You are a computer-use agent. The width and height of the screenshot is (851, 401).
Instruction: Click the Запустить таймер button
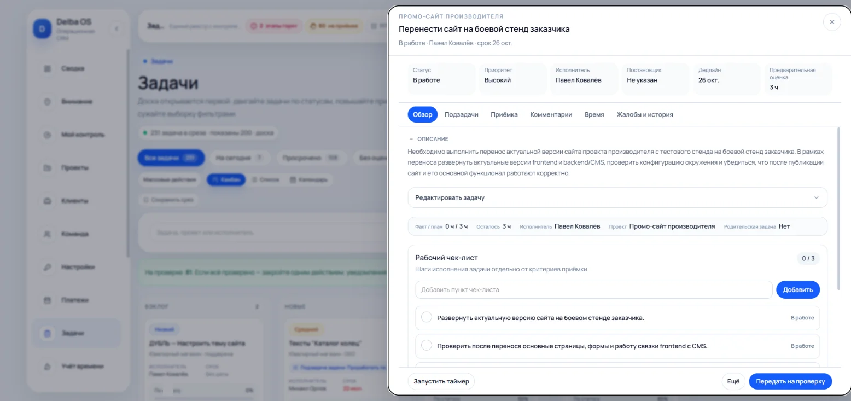[441, 381]
